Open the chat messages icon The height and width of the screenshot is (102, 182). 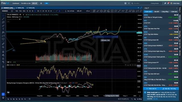[165, 3]
